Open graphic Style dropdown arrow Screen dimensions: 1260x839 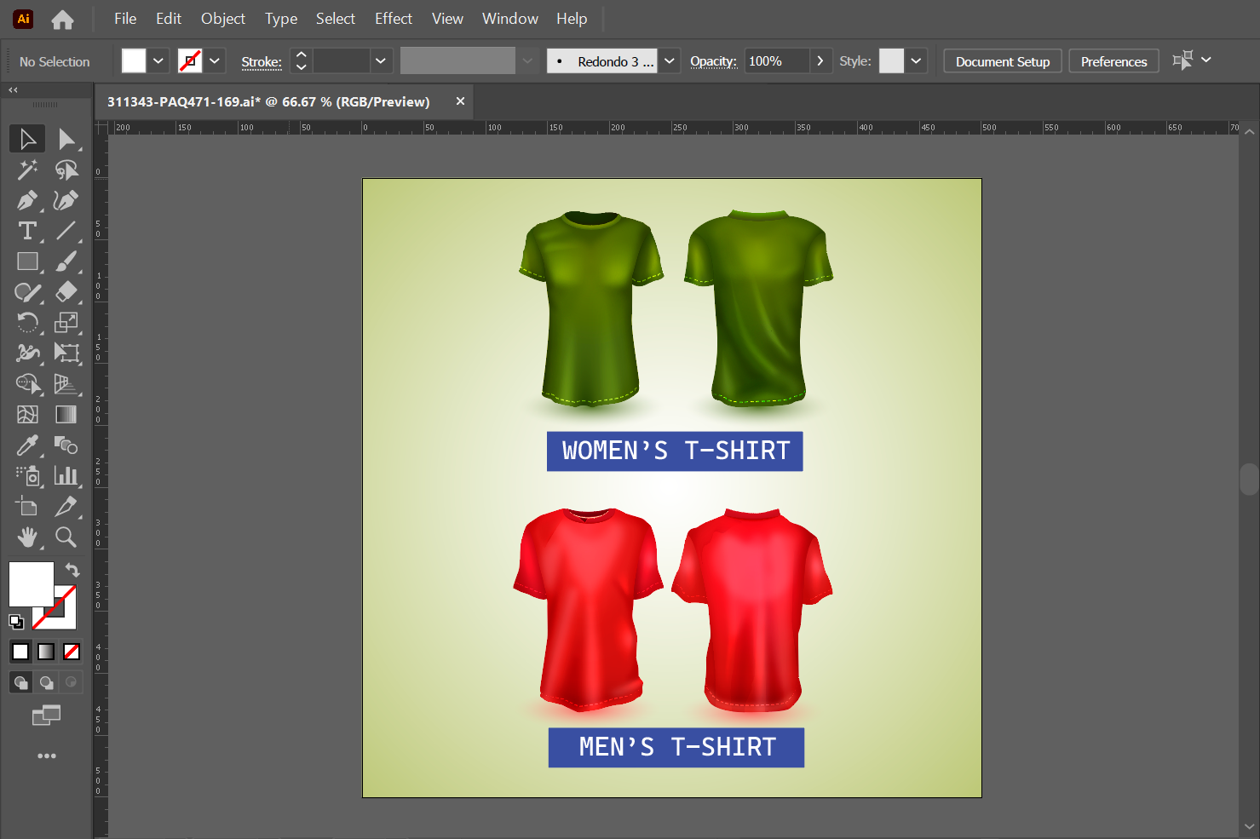[x=916, y=61]
